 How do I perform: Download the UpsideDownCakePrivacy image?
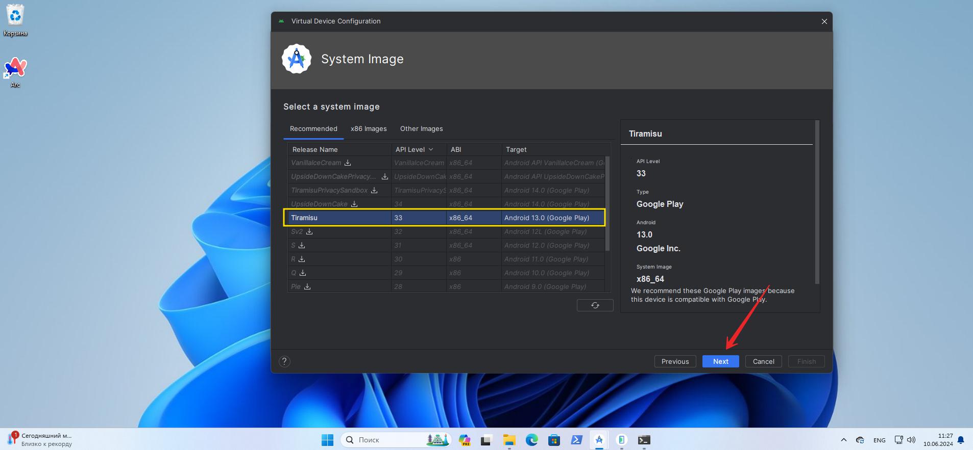pos(385,176)
